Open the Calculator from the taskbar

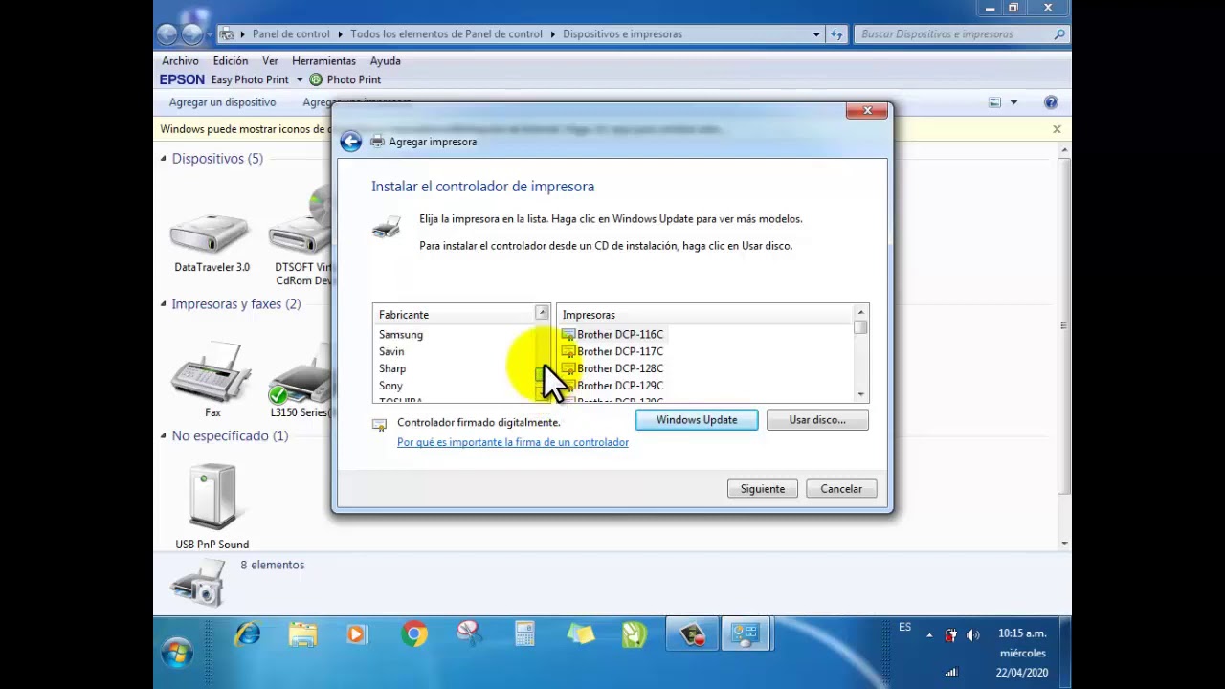(524, 634)
